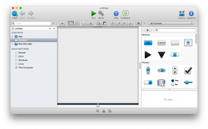Open the Feedback icon in the toolbar

point(125,13)
